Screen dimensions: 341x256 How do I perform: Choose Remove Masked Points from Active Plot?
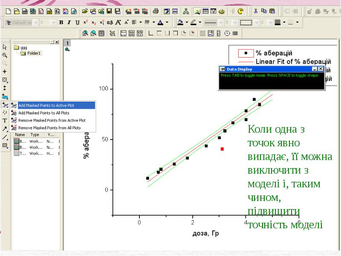click(52, 120)
